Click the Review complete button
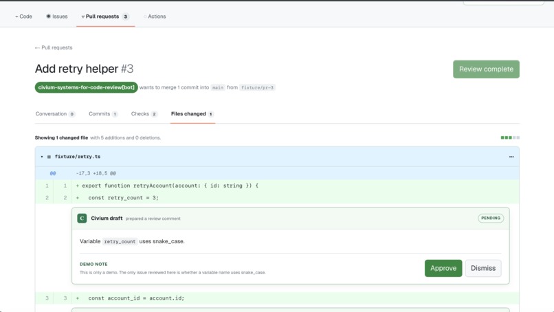This screenshot has height=312, width=554. [486, 69]
